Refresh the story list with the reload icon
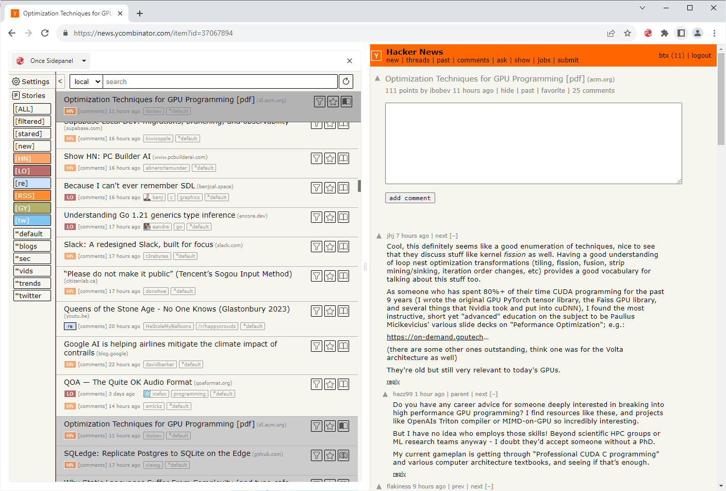The width and height of the screenshot is (726, 491). point(345,81)
